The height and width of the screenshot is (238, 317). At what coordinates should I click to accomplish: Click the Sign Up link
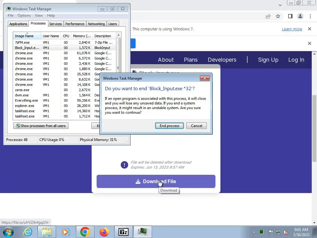coord(268,60)
